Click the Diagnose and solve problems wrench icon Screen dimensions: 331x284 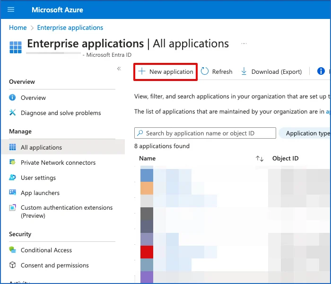point(12,113)
